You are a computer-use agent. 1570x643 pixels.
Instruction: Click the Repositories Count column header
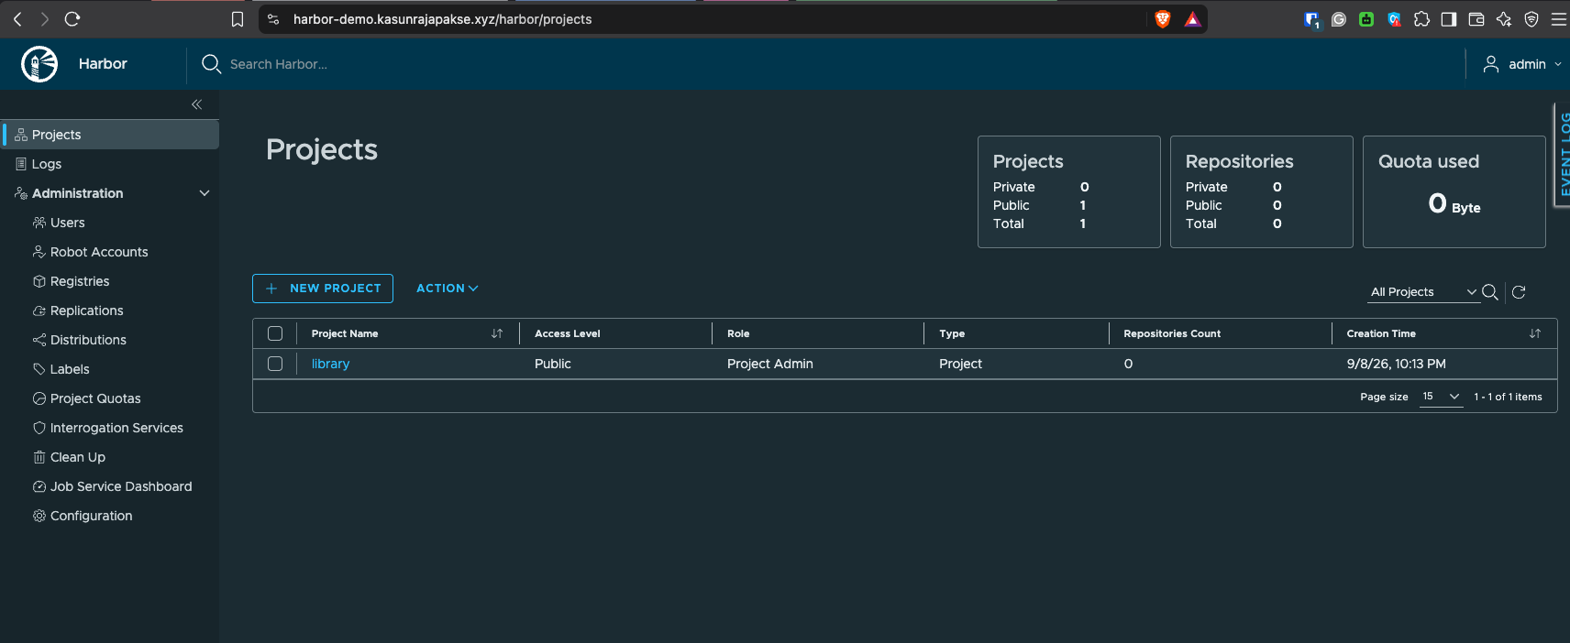(1172, 333)
